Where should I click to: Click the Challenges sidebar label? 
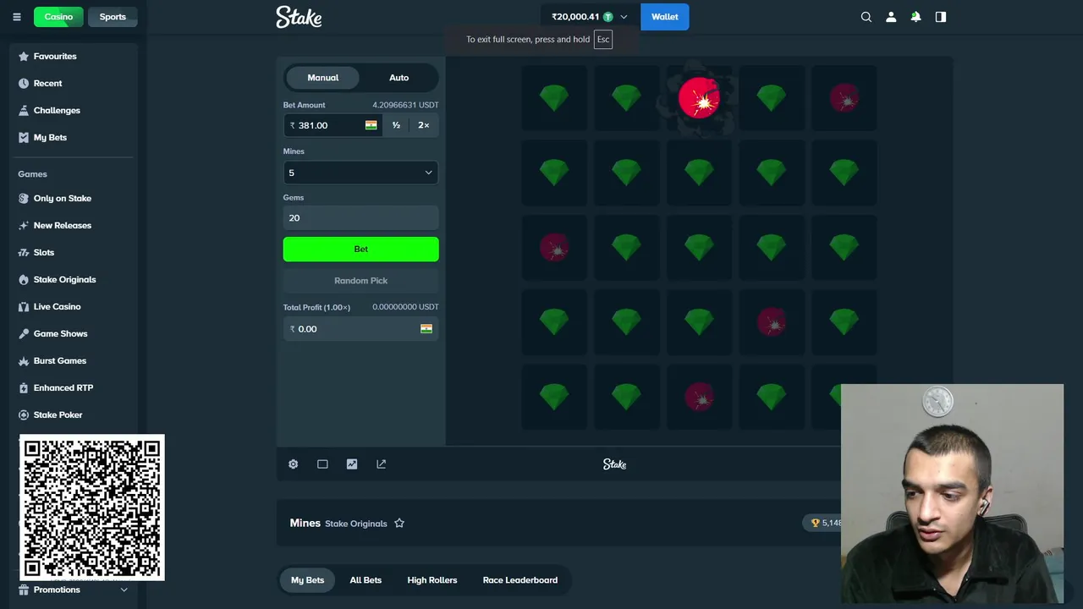pyautogui.click(x=57, y=111)
